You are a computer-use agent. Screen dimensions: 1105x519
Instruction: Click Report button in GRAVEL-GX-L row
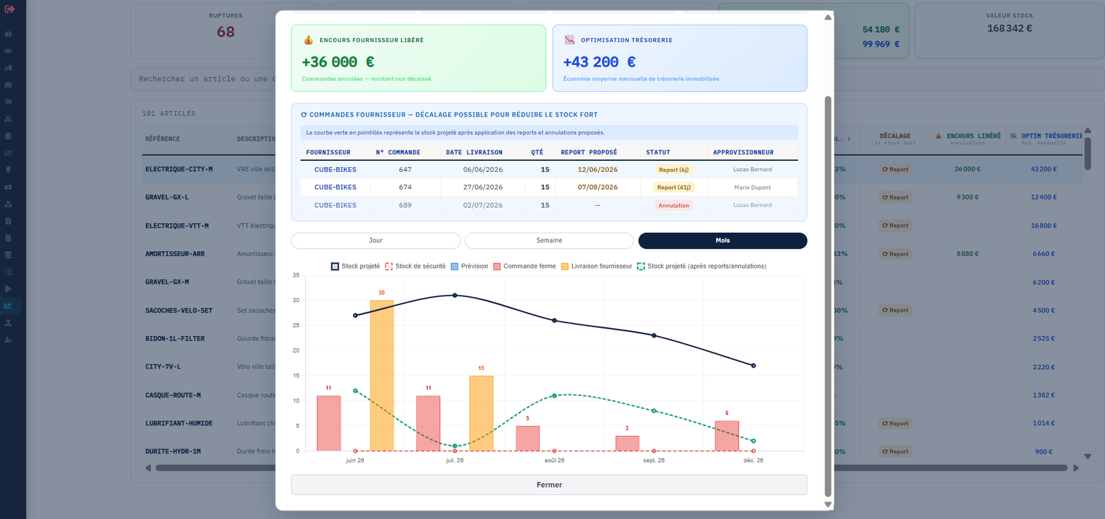point(895,197)
